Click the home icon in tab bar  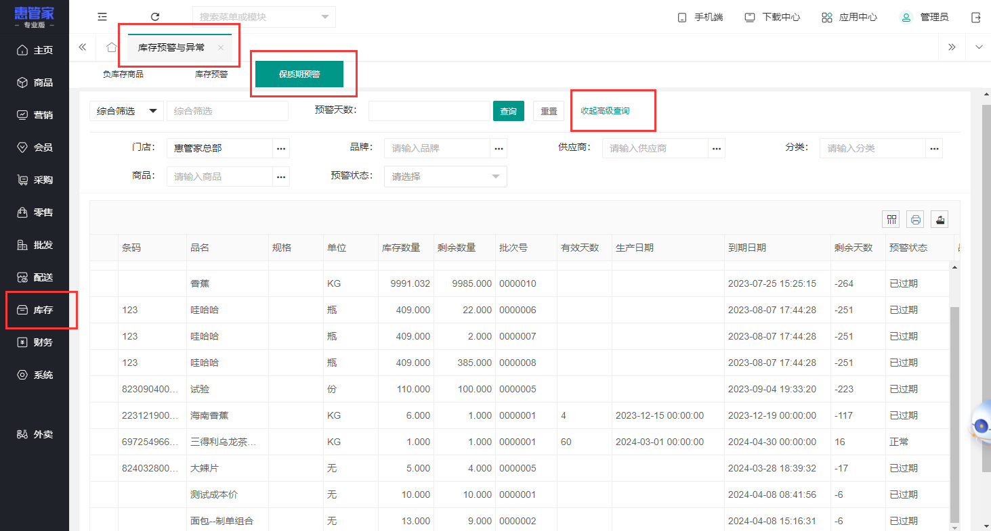coord(112,47)
